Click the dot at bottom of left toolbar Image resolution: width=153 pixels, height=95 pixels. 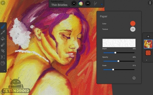tap(4, 71)
